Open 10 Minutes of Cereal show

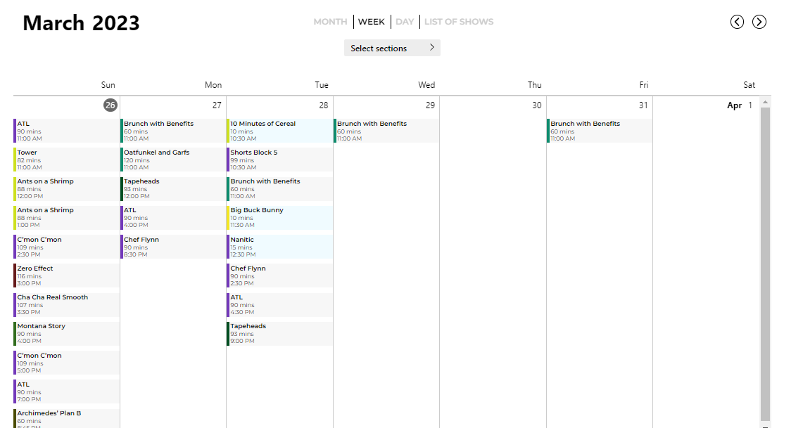[279, 131]
